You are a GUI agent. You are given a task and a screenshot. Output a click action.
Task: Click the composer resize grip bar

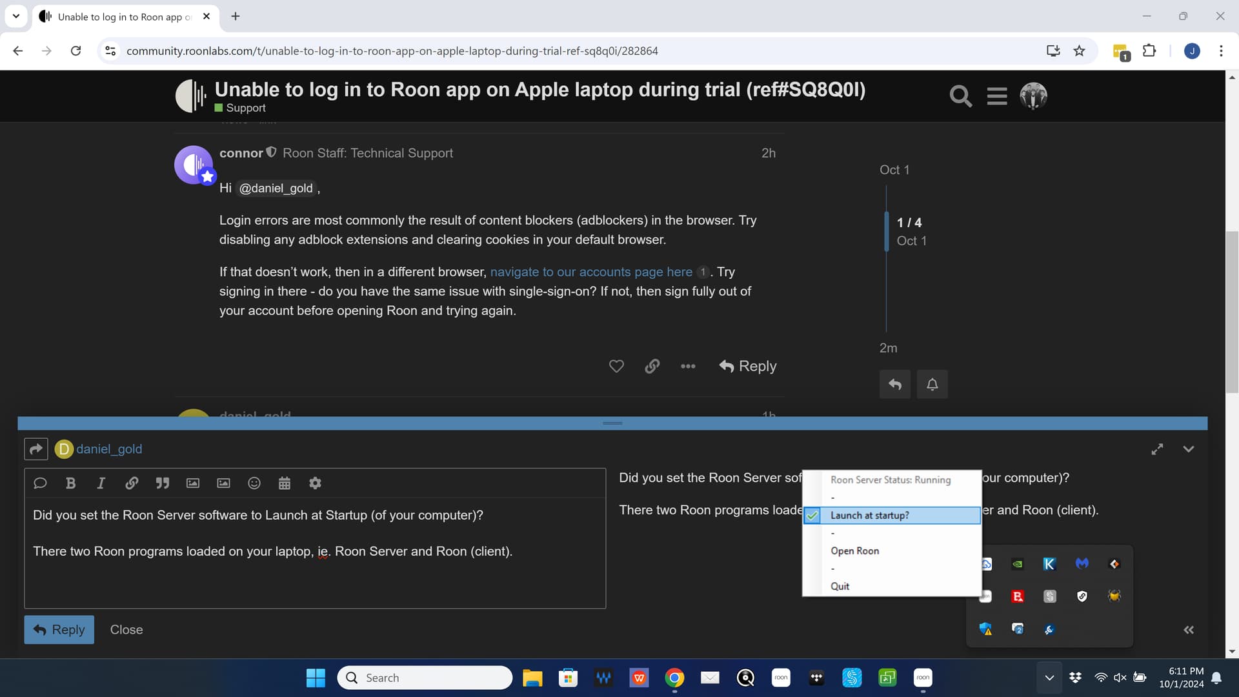click(612, 423)
